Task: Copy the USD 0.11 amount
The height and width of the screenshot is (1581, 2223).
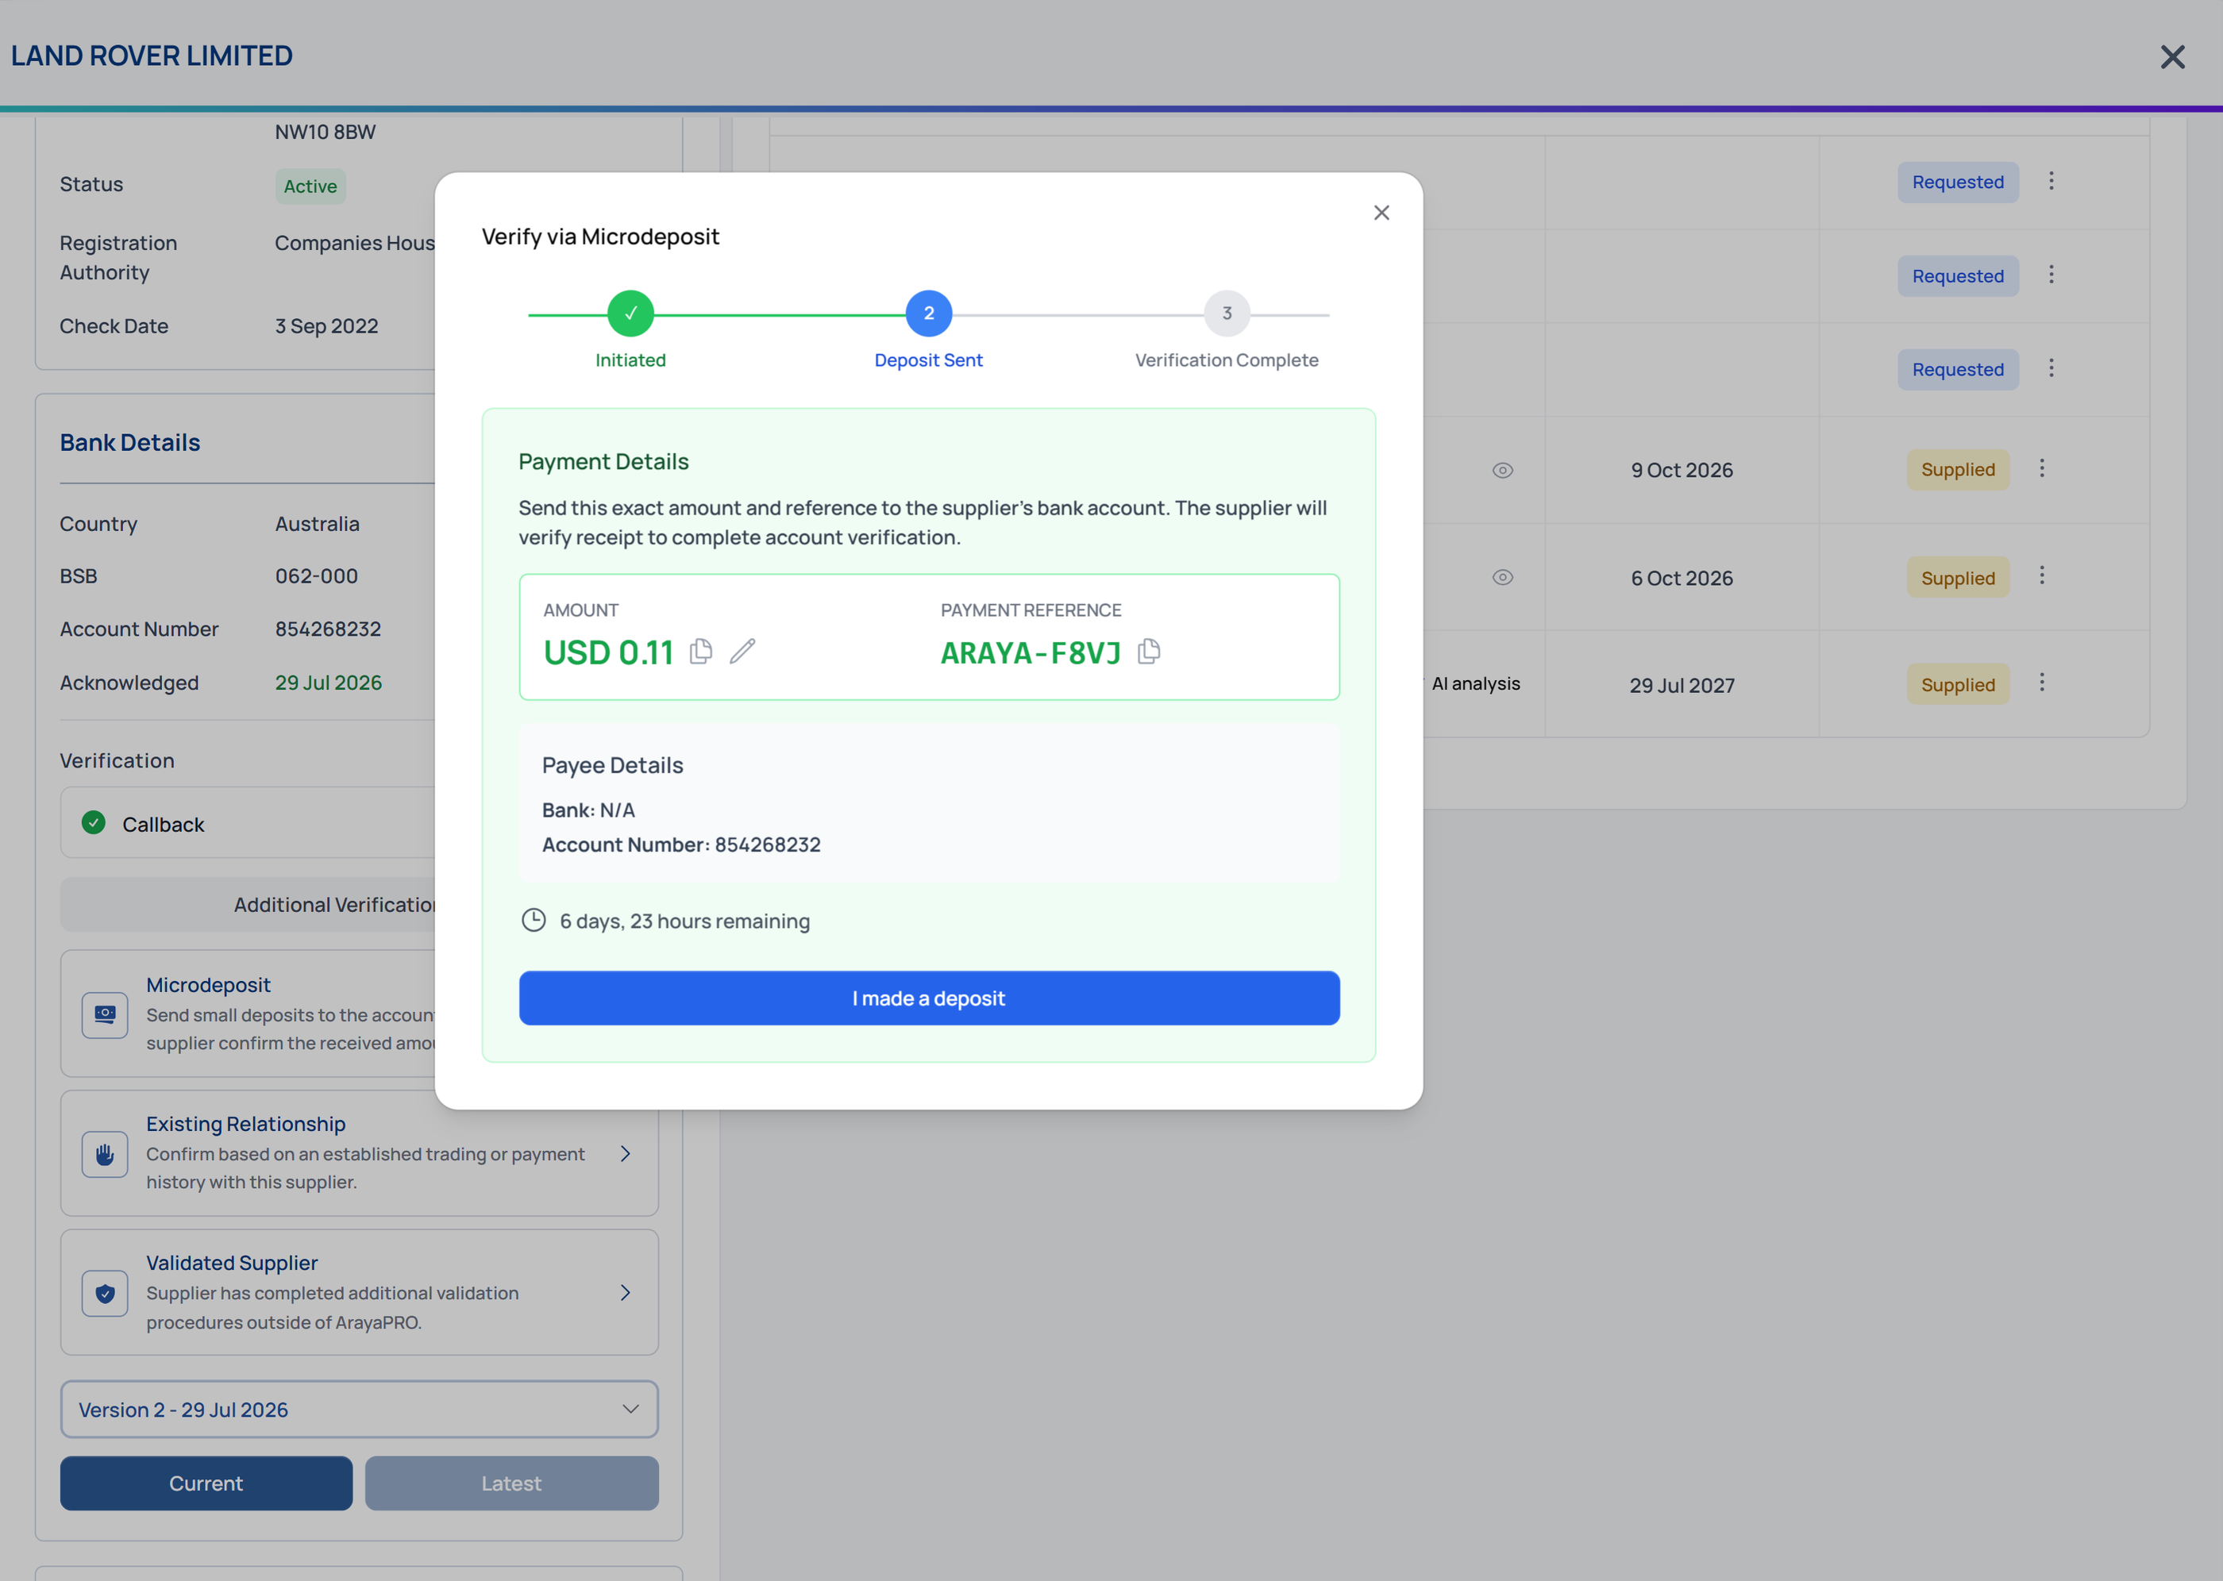Action: pos(701,650)
